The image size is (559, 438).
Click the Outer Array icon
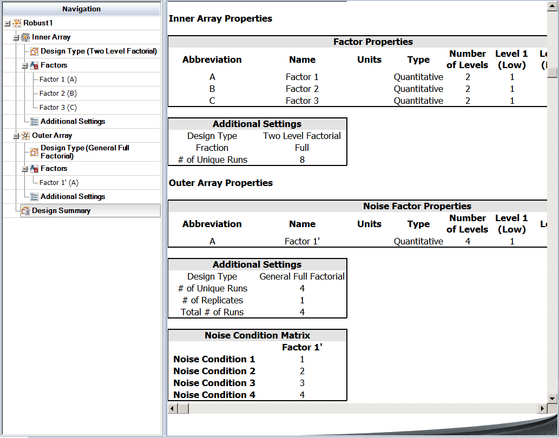pyautogui.click(x=25, y=136)
